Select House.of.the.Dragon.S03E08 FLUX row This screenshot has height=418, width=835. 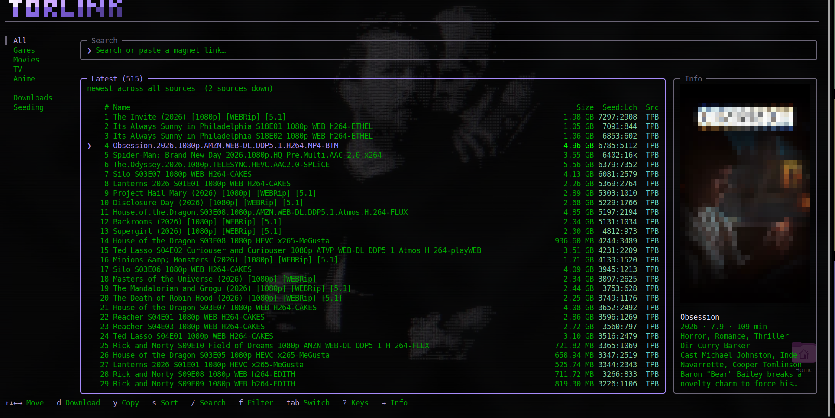(x=373, y=212)
